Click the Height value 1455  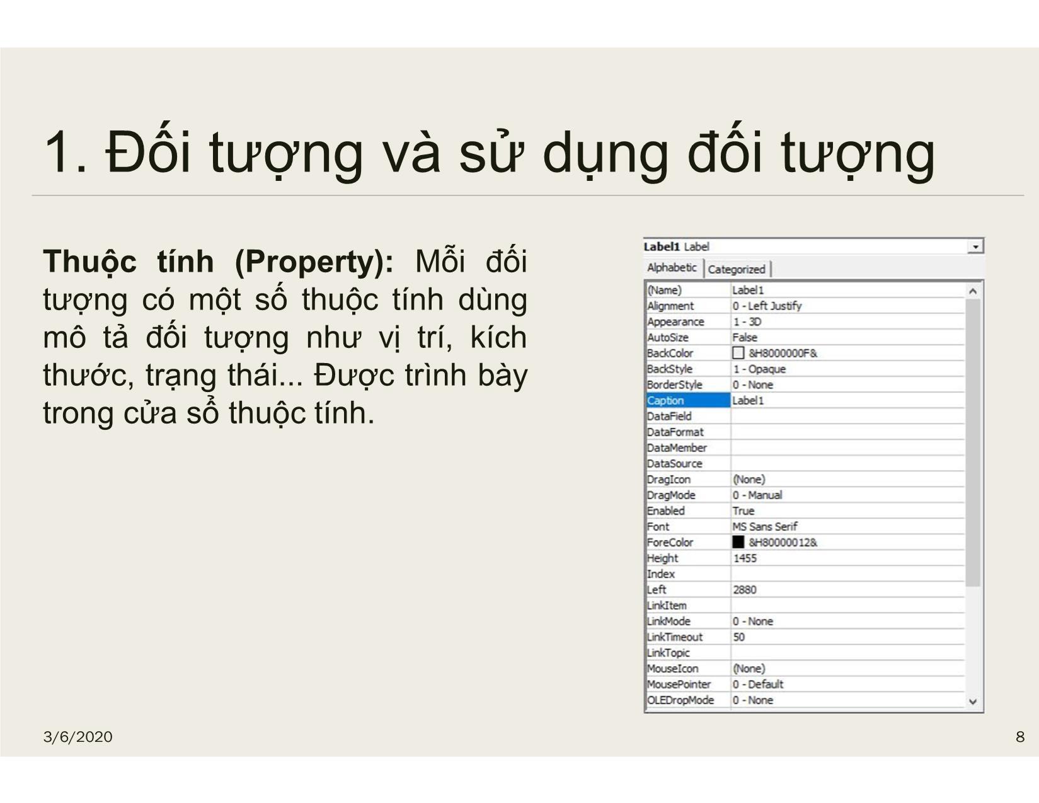(x=745, y=558)
